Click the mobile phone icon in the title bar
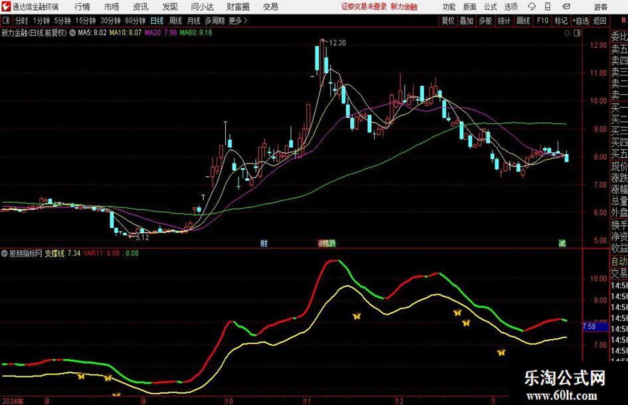The image size is (628, 405). pyautogui.click(x=548, y=7)
